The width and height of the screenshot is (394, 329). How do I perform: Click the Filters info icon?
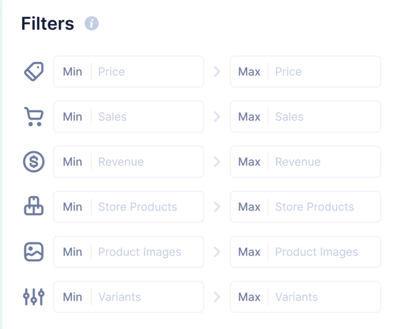click(92, 23)
